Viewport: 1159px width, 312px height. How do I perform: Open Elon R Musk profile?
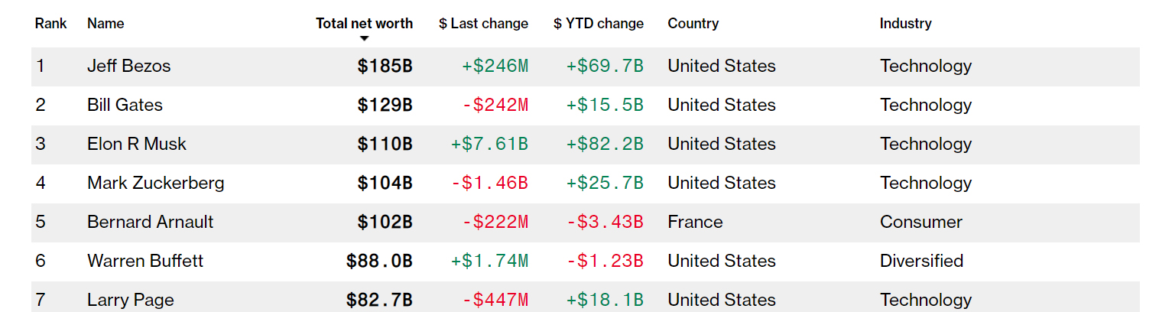click(x=137, y=145)
